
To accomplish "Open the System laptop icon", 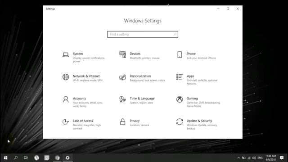I will click(66, 55).
